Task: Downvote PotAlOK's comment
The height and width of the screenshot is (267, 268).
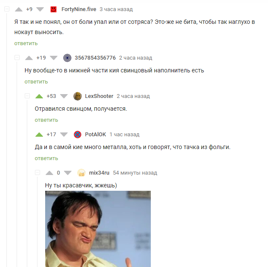Action: click(x=64, y=135)
